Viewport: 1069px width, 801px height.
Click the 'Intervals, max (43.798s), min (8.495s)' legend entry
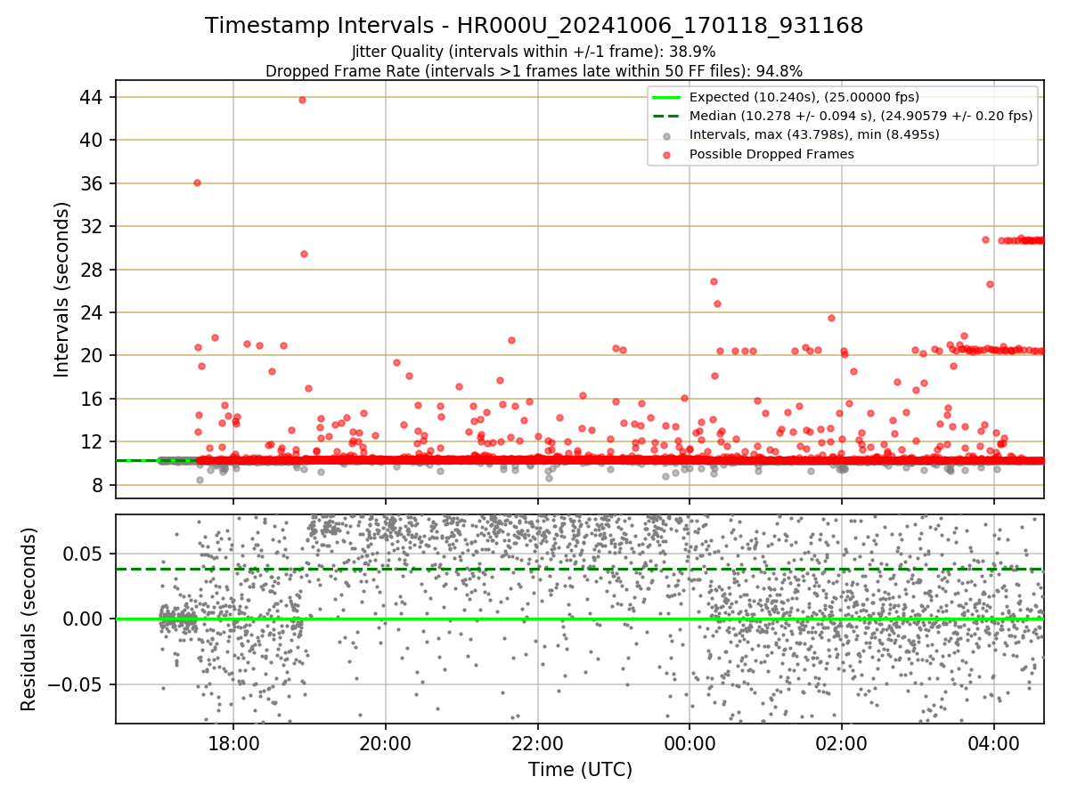pos(814,134)
